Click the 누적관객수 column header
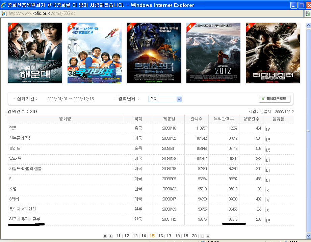The image size is (311, 242). tap(224, 119)
